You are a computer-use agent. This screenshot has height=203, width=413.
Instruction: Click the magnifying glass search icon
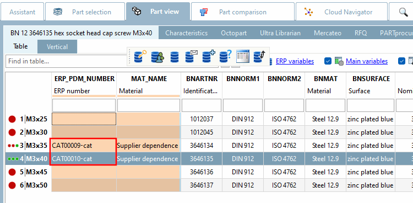[403, 12]
